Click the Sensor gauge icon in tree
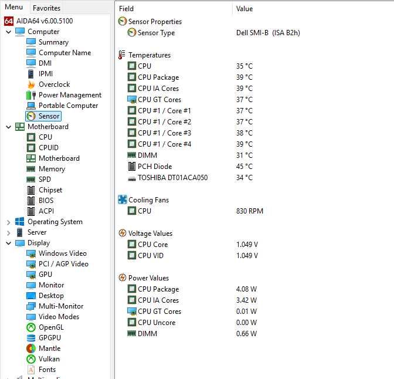This screenshot has width=394, height=379. 31,116
